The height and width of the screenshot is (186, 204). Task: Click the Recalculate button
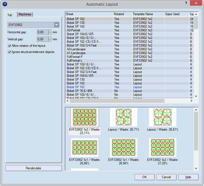(x=33, y=168)
